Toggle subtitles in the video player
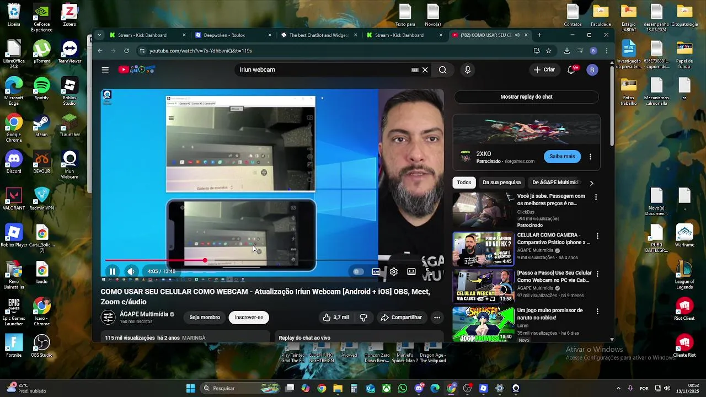The height and width of the screenshot is (397, 706). coord(376,271)
